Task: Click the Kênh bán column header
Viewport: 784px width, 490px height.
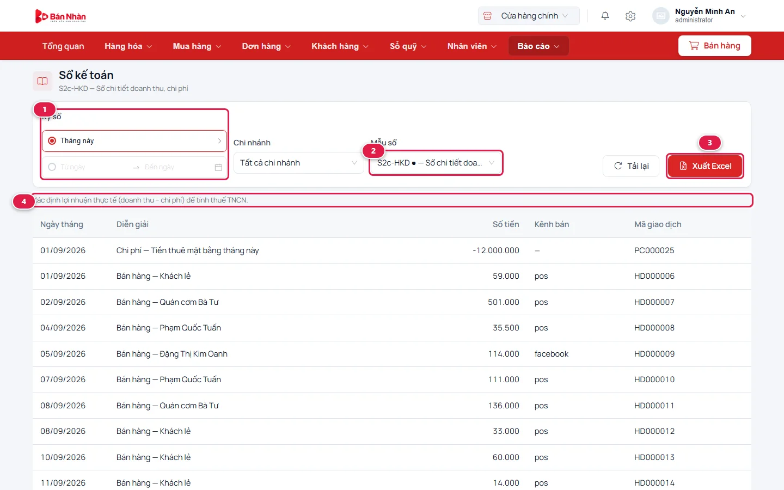Action: 552,224
